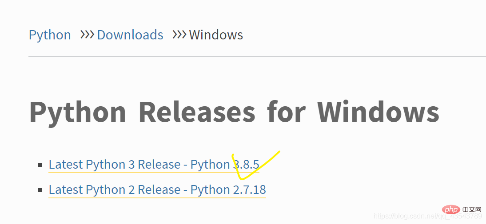The width and height of the screenshot is (486, 224).
Task: Click the bullet beside Python 2 release
Action: click(40, 190)
